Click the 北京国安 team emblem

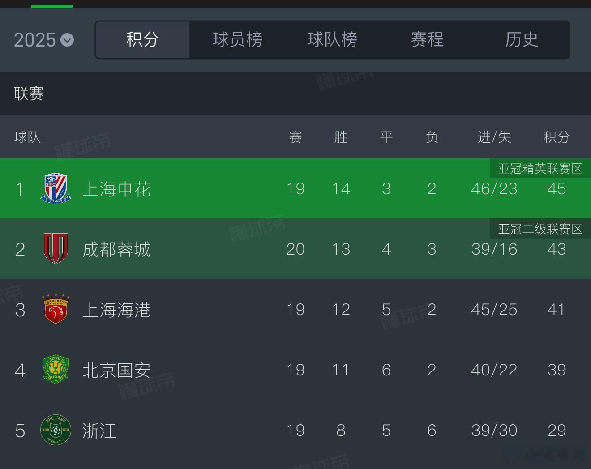(56, 370)
